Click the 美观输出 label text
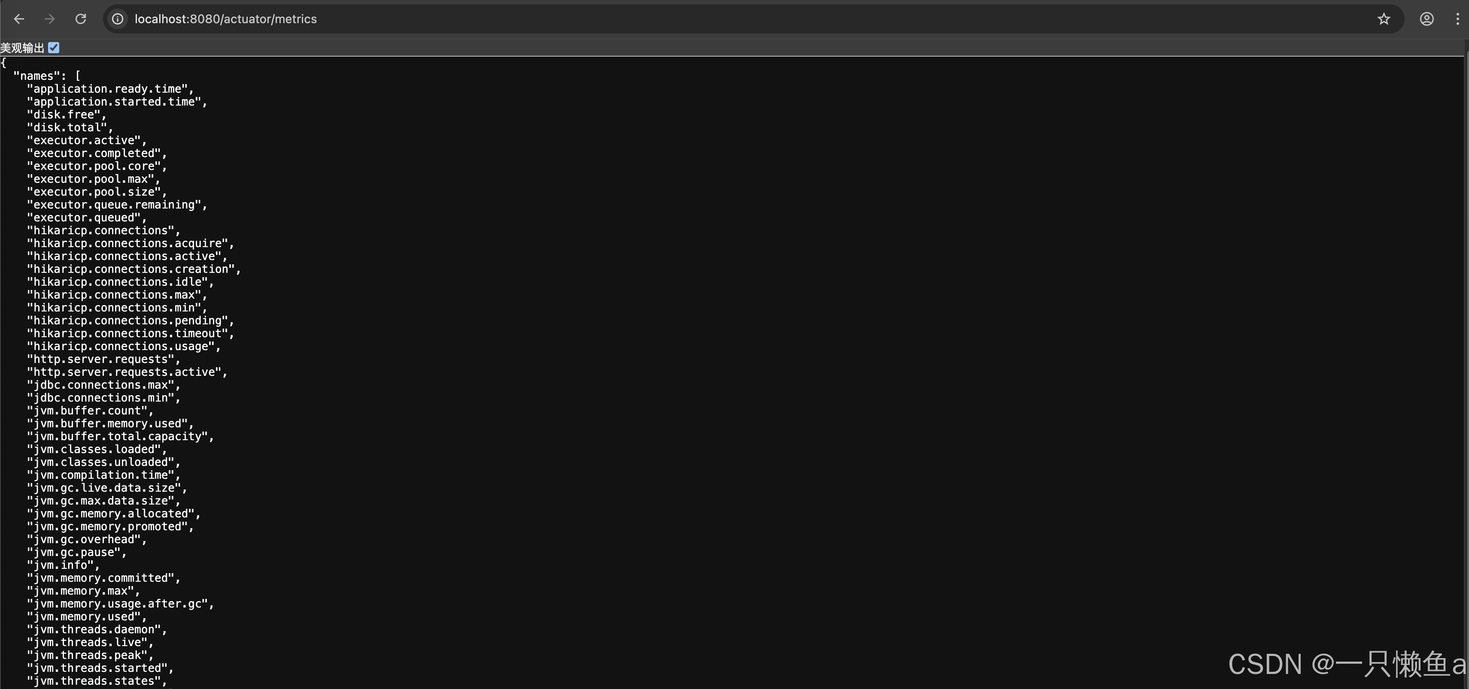 (x=22, y=48)
